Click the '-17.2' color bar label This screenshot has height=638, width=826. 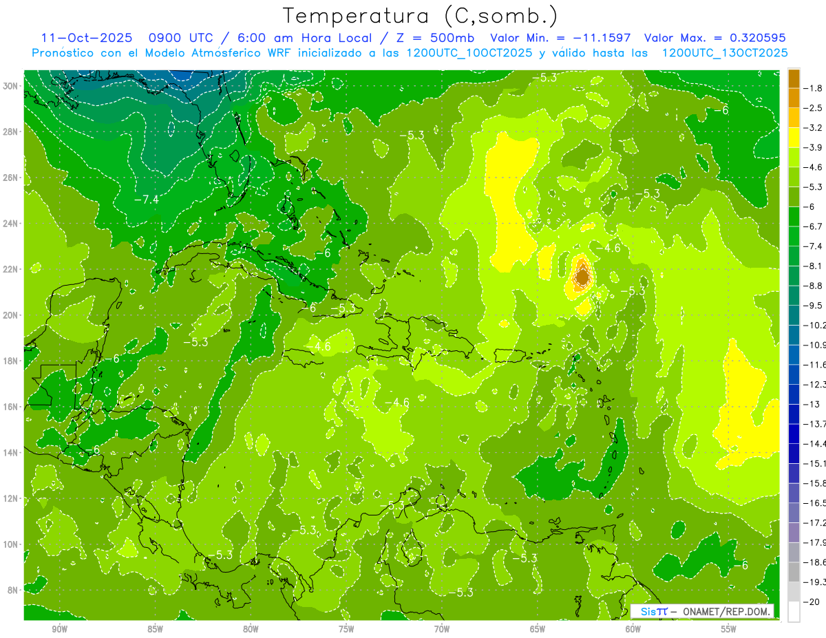pyautogui.click(x=814, y=522)
